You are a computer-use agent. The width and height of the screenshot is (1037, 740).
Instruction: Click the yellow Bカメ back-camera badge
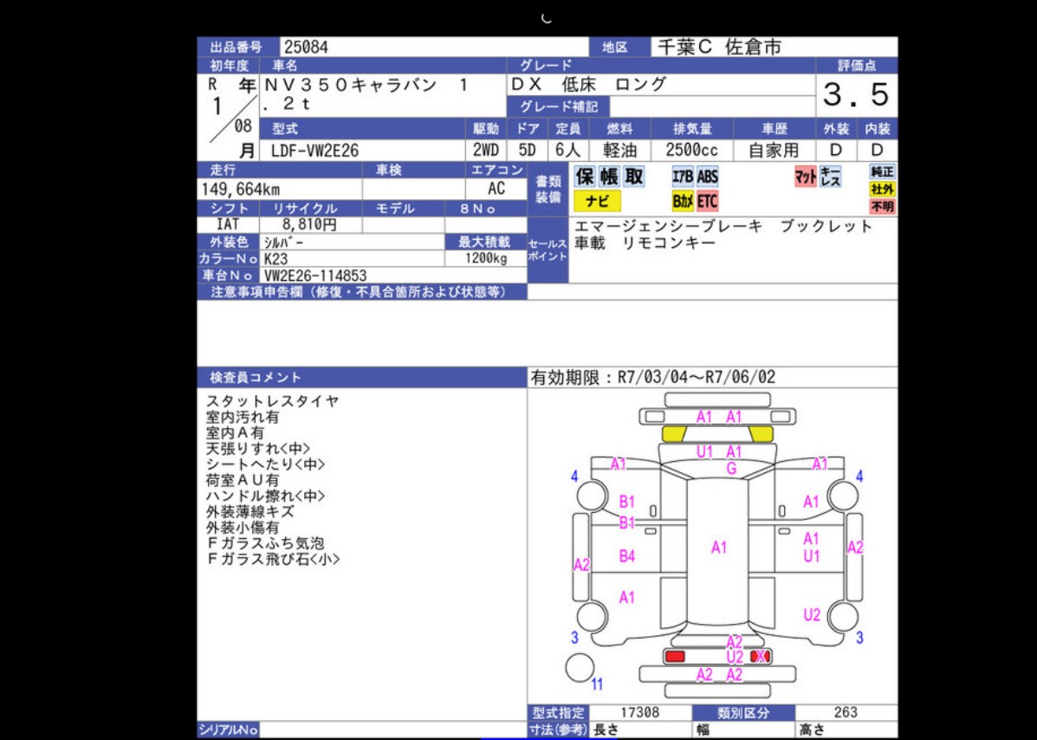683,201
